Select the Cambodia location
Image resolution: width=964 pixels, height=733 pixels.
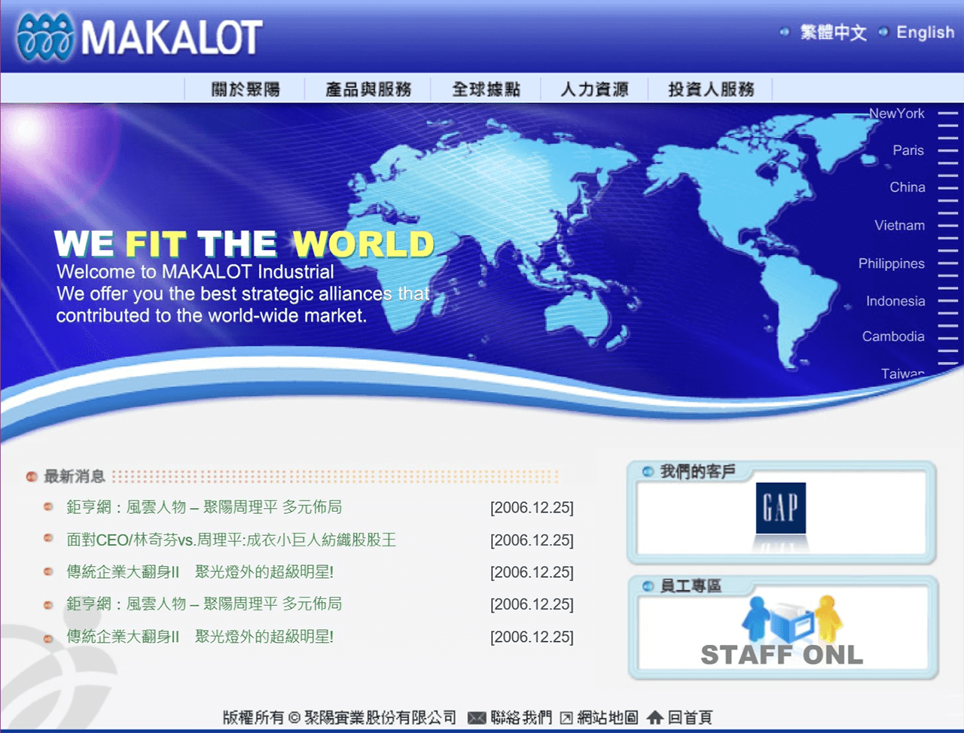coord(893,336)
